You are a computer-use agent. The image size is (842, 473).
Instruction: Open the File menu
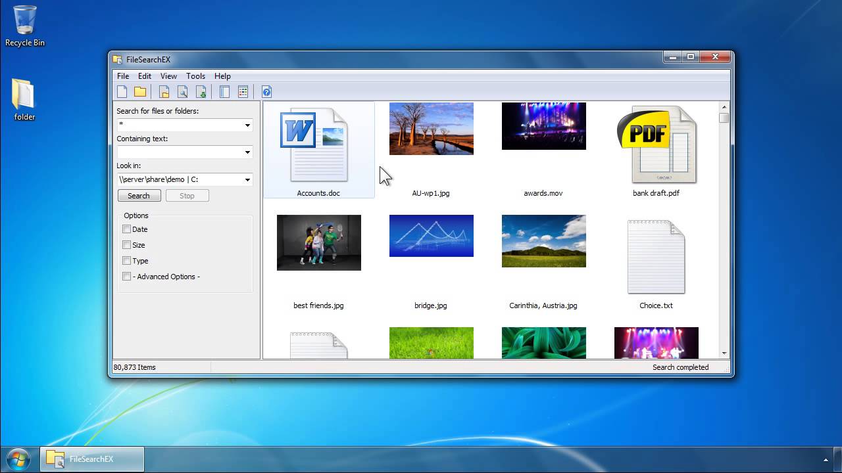123,76
